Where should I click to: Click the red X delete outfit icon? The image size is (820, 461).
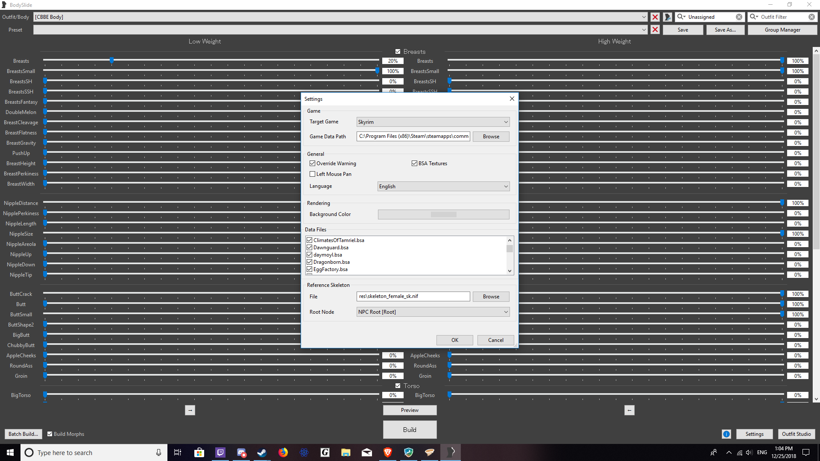[x=655, y=17]
